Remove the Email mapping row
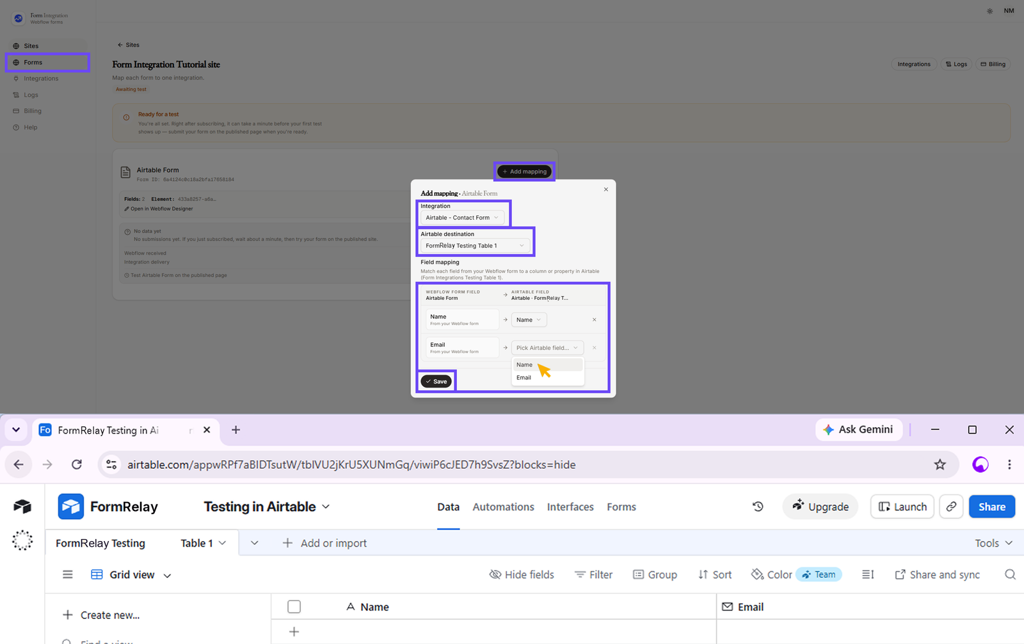This screenshot has width=1024, height=644. click(595, 348)
